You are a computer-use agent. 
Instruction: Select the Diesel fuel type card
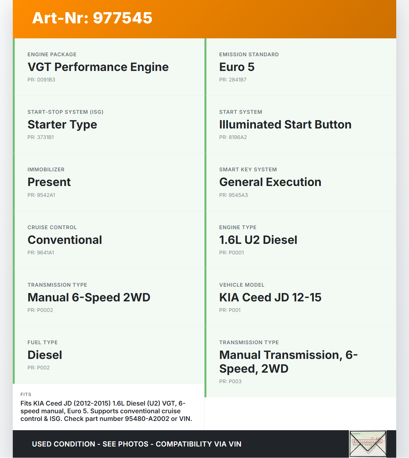(109, 355)
